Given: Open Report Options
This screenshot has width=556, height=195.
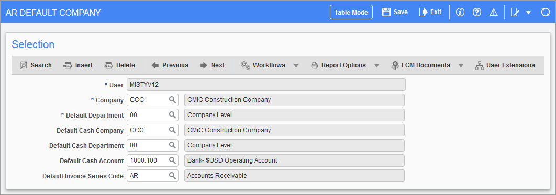Looking at the screenshot, I should click(x=339, y=65).
